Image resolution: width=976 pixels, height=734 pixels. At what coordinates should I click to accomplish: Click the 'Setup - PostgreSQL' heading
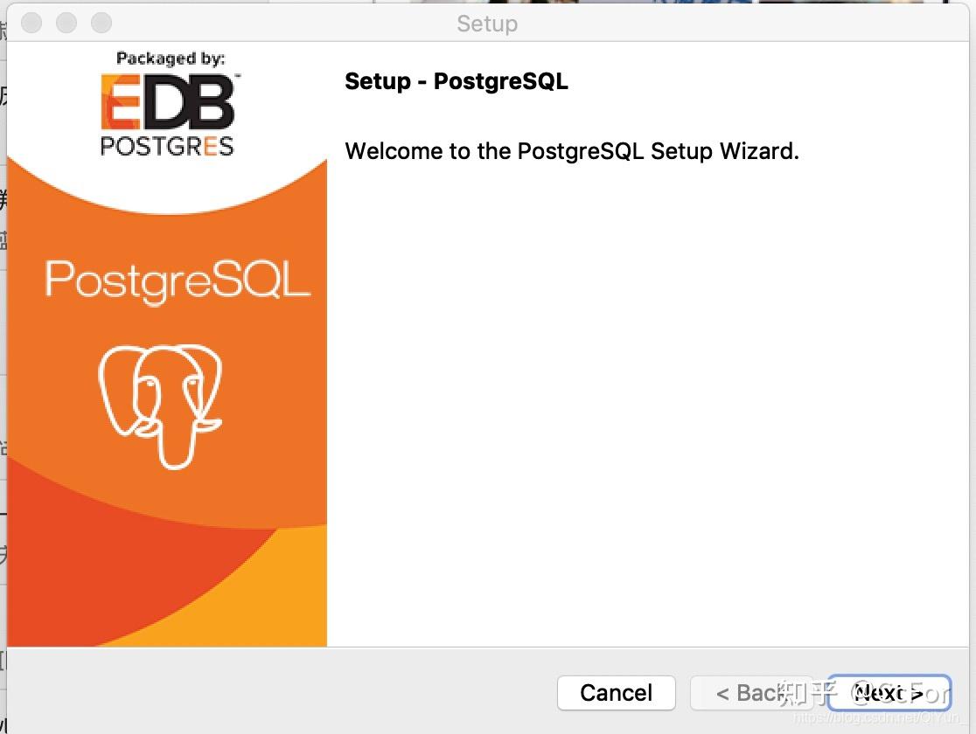457,81
